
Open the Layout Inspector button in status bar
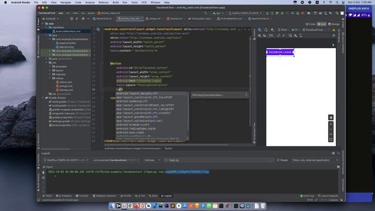click(x=328, y=196)
